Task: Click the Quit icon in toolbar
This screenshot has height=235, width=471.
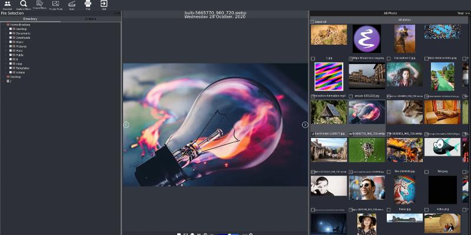Action: coord(104,5)
